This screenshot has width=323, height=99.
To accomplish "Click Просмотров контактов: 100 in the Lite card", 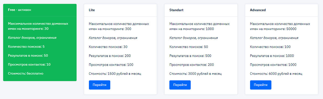I will (x=111, y=65).
